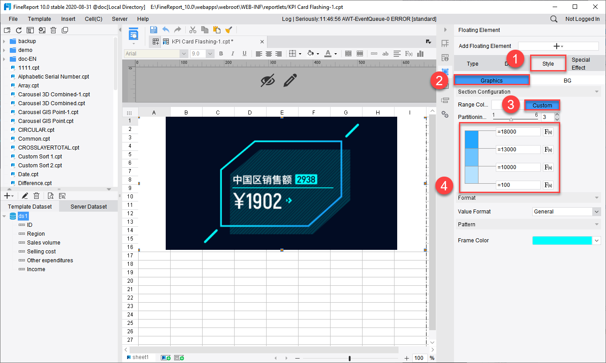The image size is (606, 363).
Task: Open the Add Floating Element dropdown
Action: pos(558,46)
